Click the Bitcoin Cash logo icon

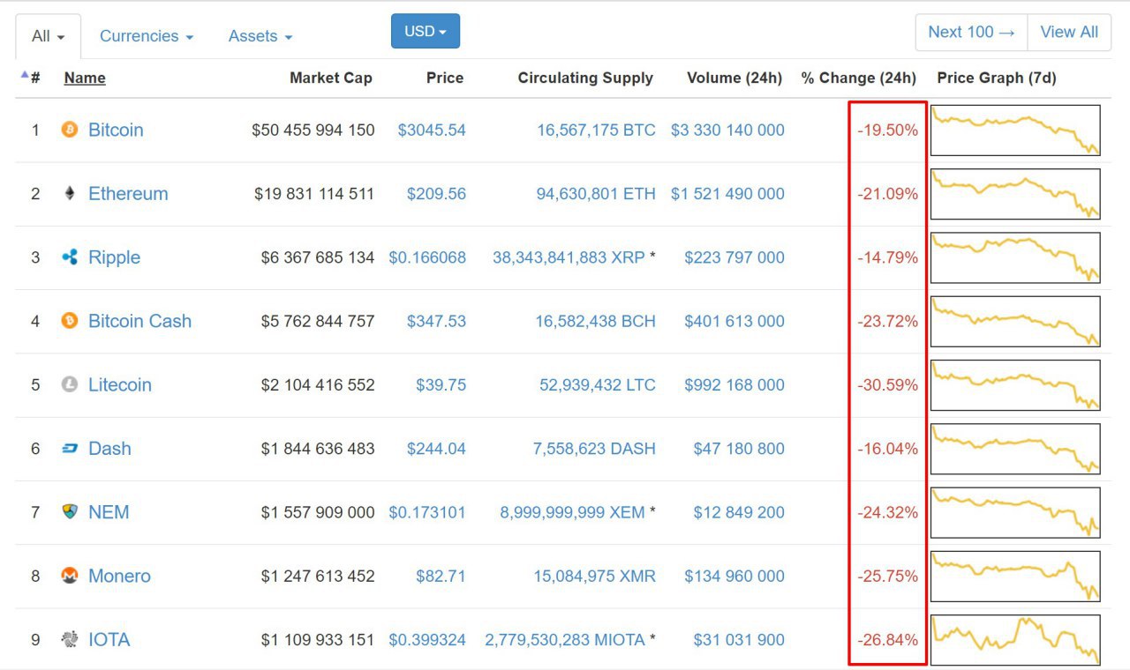tap(70, 321)
